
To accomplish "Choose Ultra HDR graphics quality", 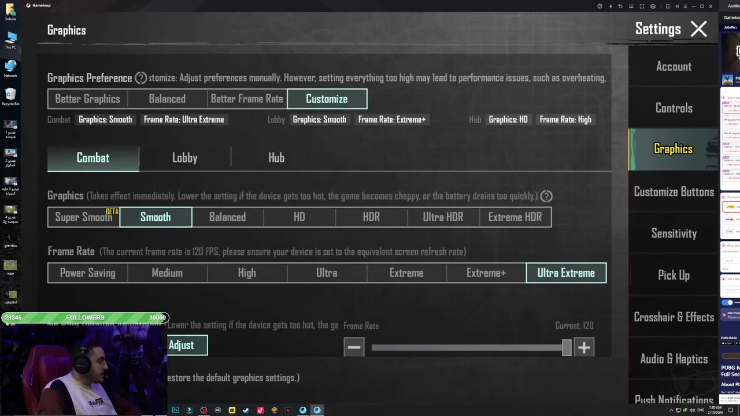I will click(x=443, y=217).
